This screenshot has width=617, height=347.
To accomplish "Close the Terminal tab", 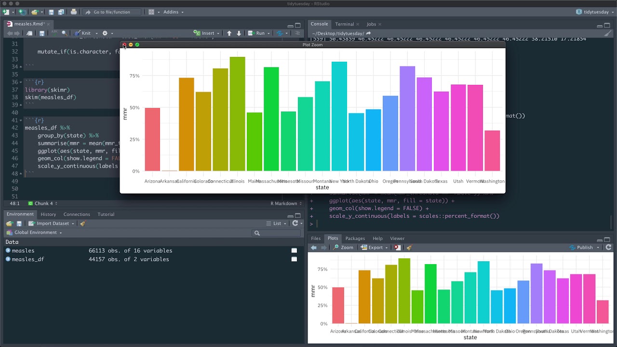I will (358, 24).
